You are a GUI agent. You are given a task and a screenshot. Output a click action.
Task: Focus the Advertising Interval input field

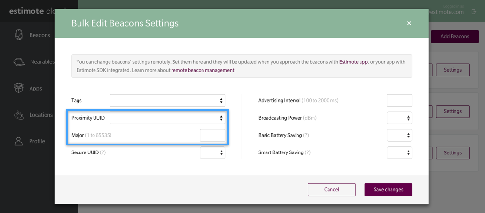399,101
